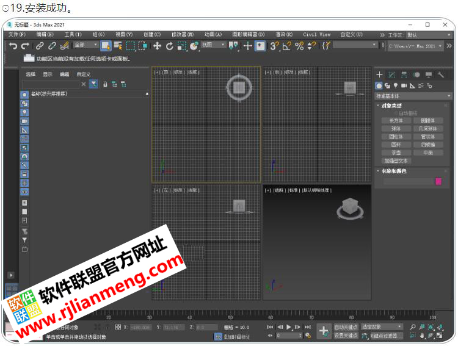Click the 长方体 box primitive button
Screen dimensions: 458x346
pyautogui.click(x=396, y=121)
